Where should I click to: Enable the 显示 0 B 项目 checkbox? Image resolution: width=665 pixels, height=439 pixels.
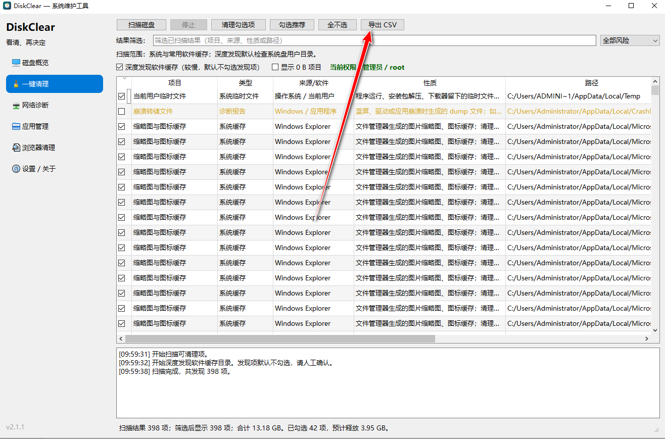click(275, 67)
